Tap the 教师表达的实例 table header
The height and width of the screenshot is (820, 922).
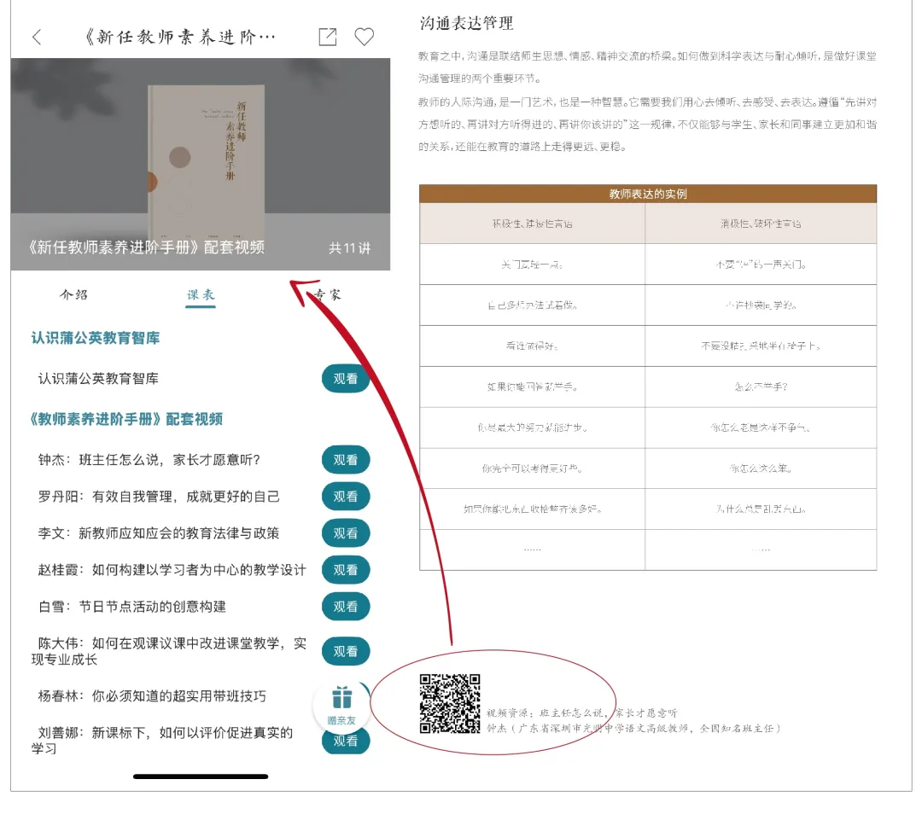pyautogui.click(x=647, y=194)
